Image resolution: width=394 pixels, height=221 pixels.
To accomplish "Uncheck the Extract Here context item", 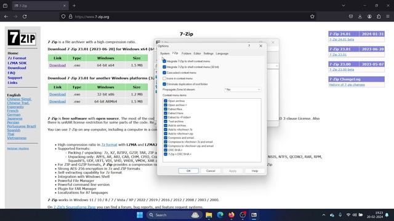I will click(166, 113).
